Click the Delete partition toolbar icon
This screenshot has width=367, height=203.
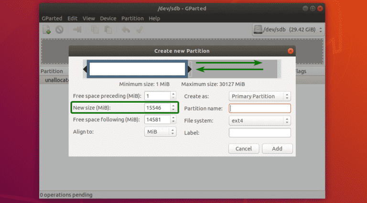point(59,30)
